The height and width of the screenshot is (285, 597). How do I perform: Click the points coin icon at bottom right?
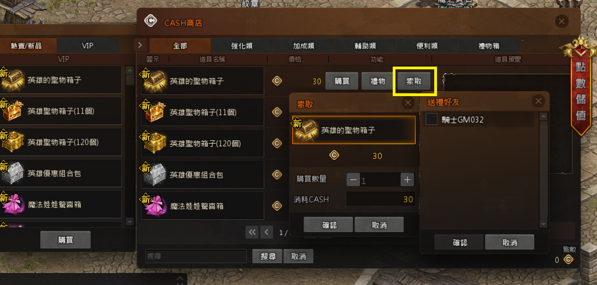pos(569,260)
